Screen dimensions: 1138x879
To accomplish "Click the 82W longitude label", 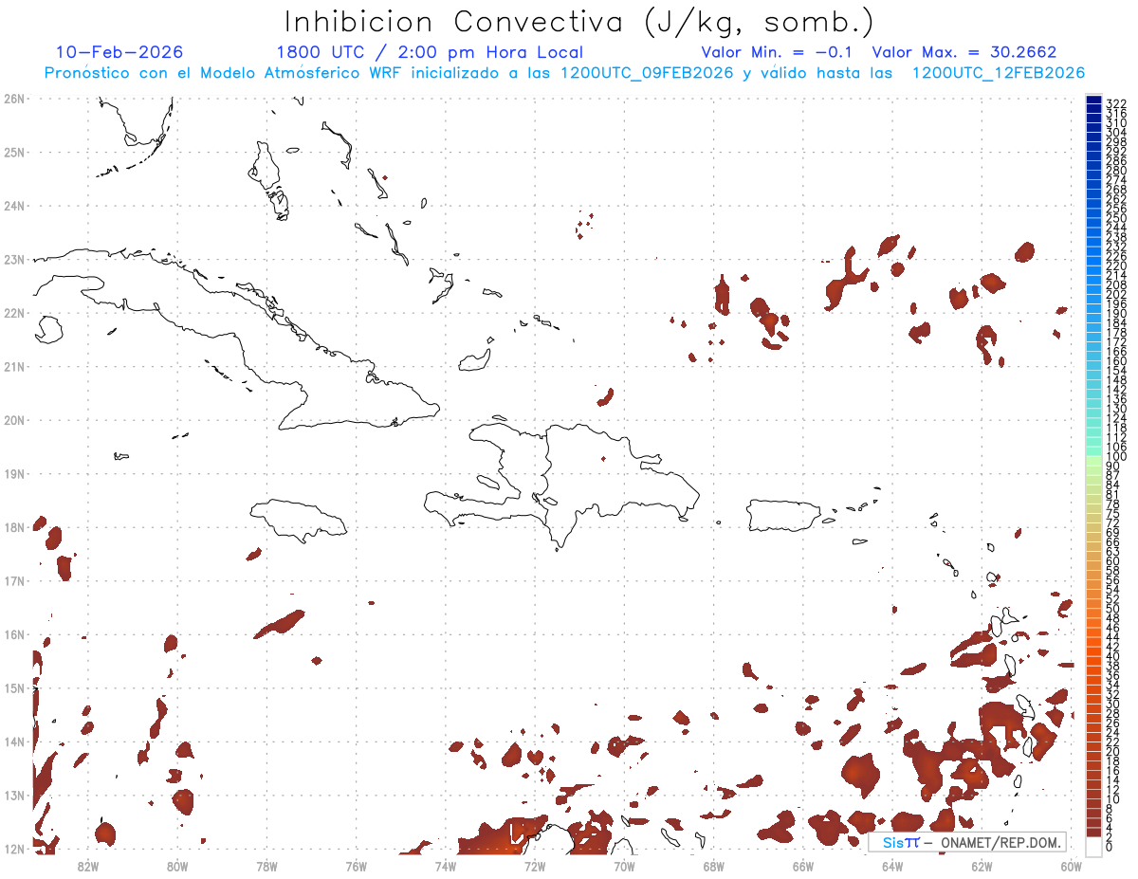I will pyautogui.click(x=88, y=866).
